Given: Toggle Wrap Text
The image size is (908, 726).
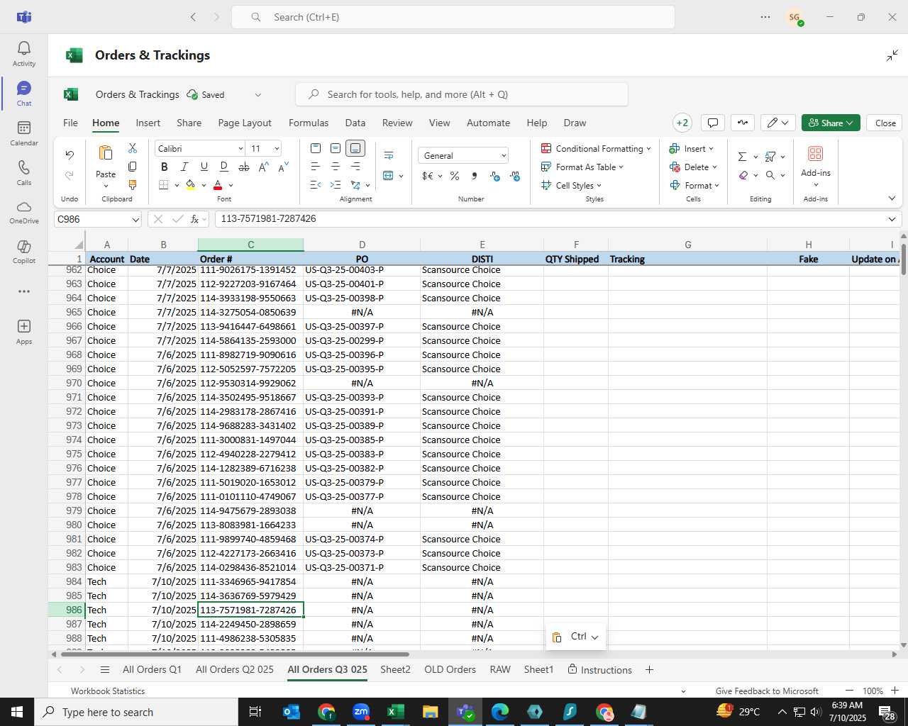Looking at the screenshot, I should (x=389, y=155).
